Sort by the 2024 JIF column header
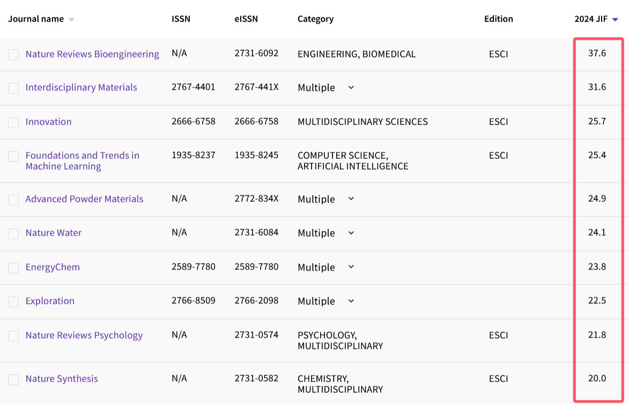 [590, 19]
